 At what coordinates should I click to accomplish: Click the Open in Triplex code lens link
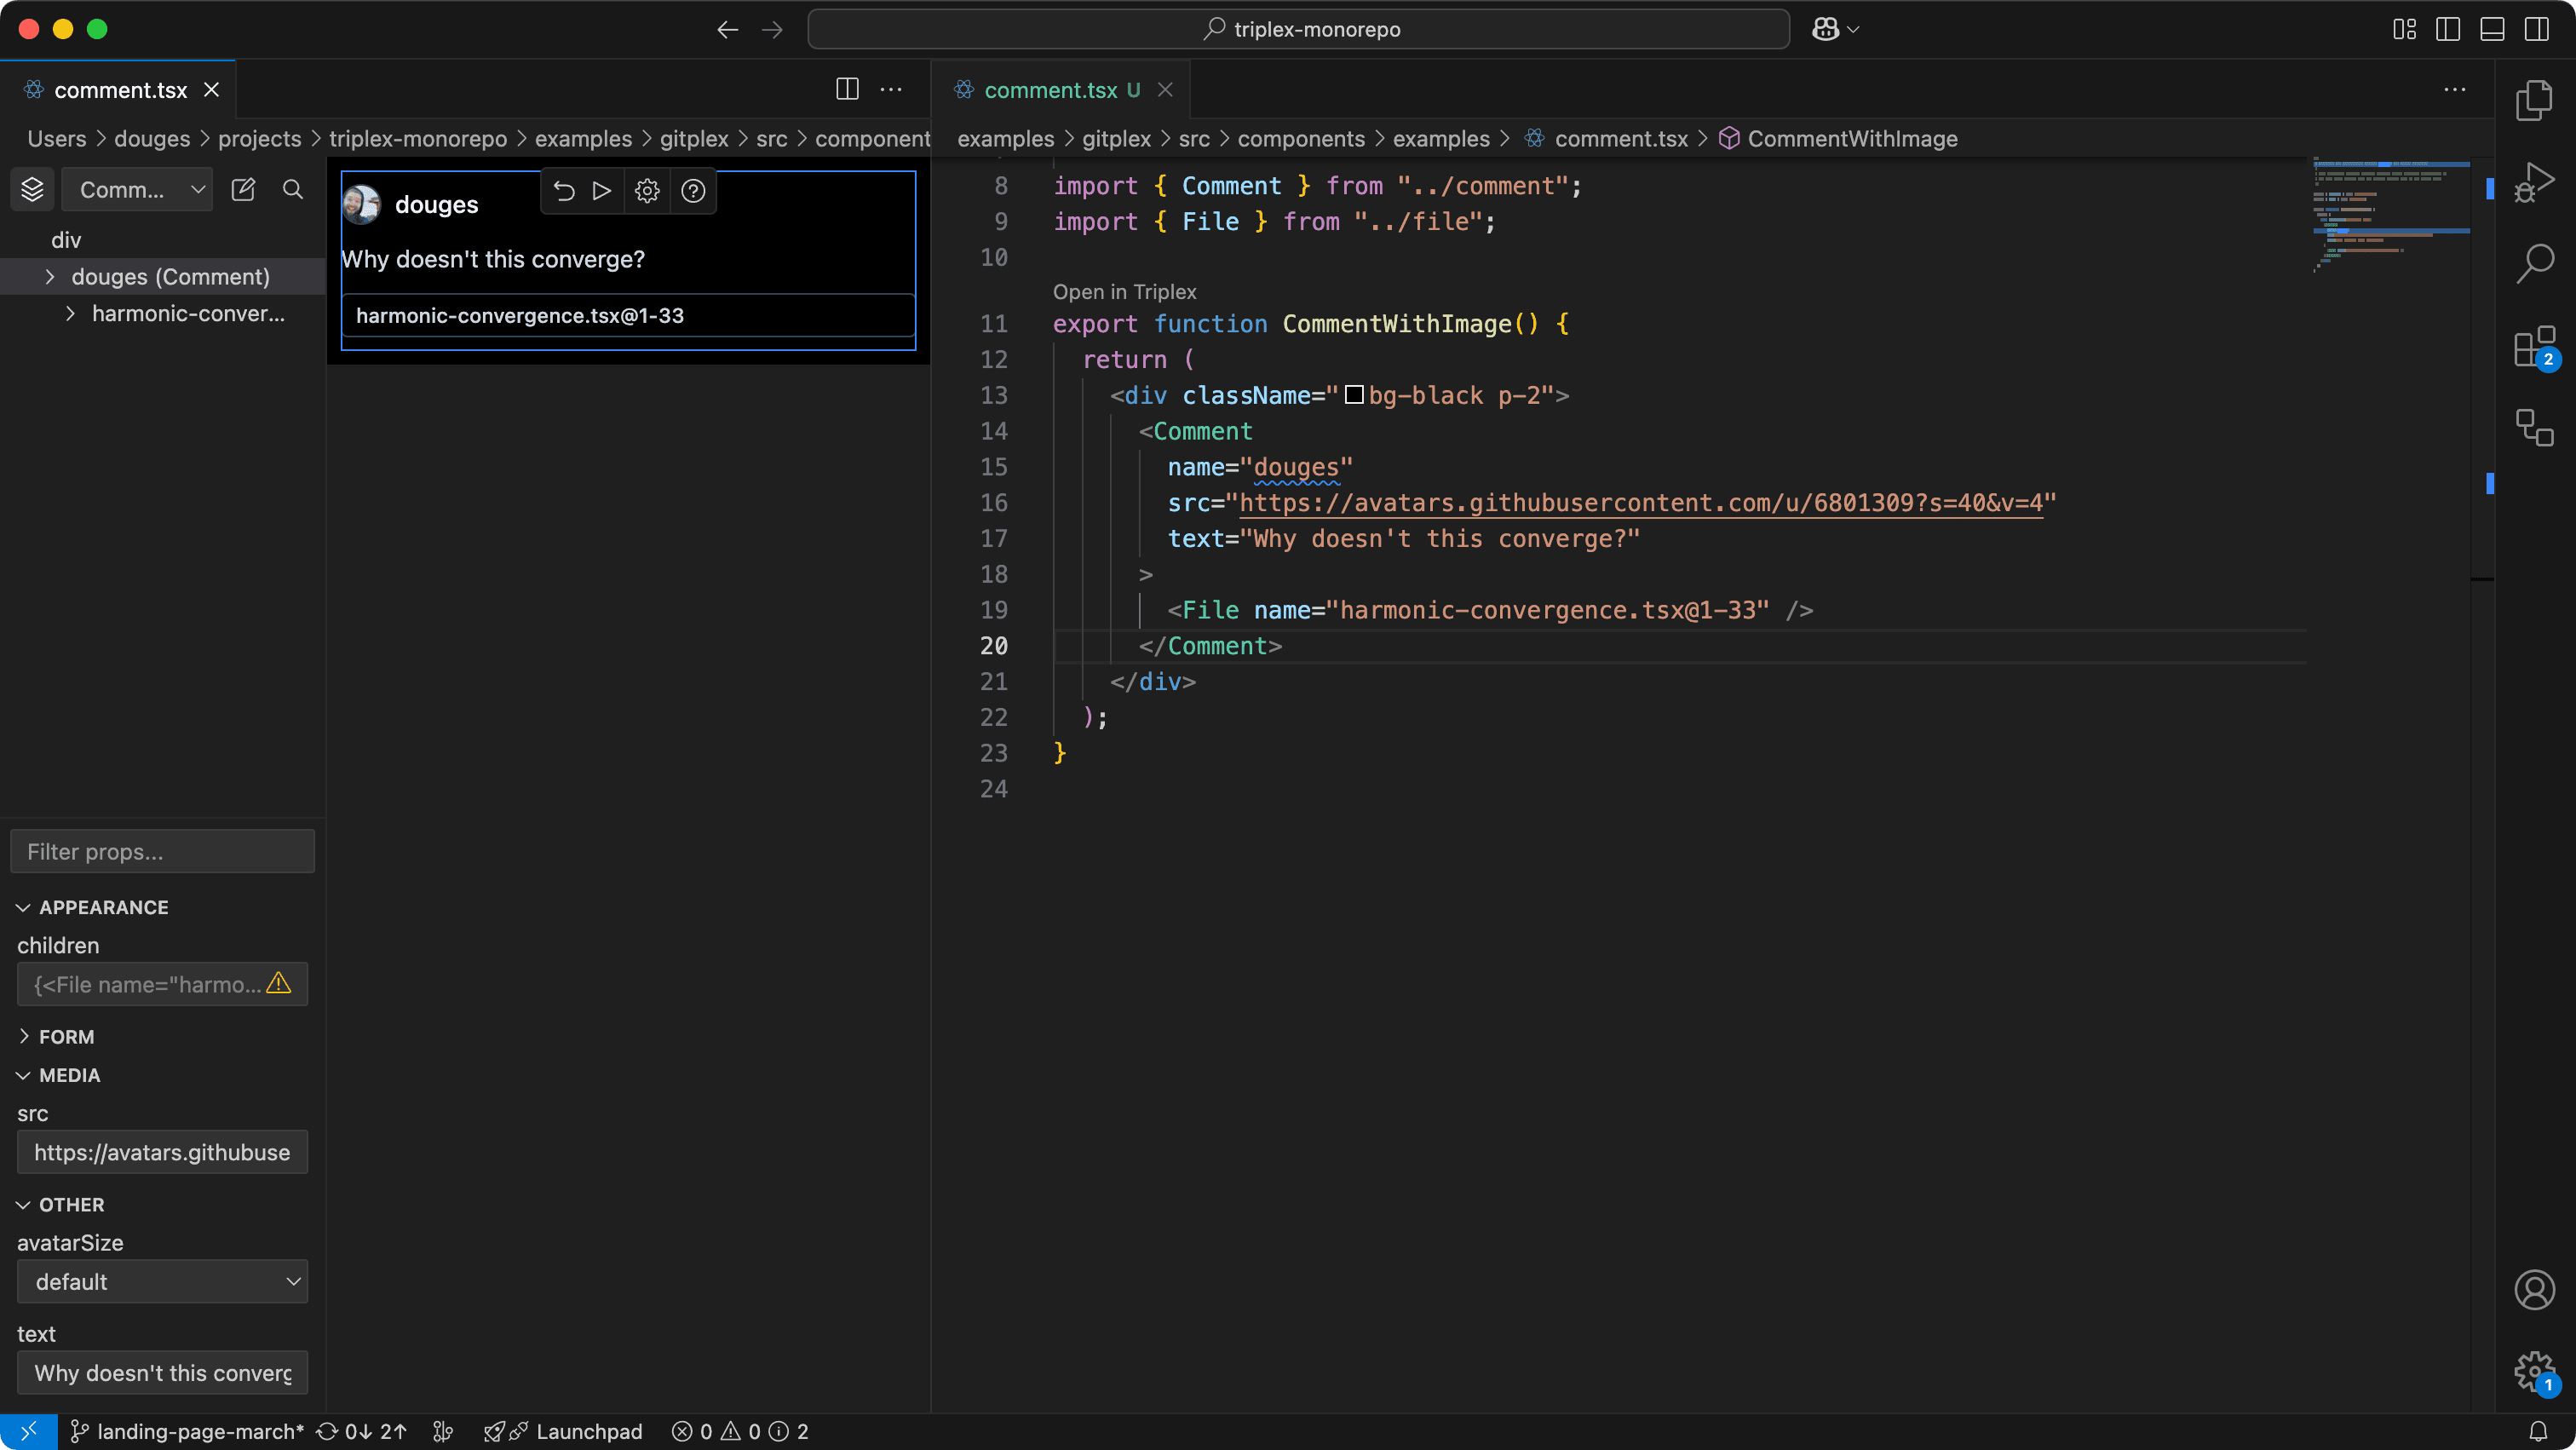(1124, 292)
